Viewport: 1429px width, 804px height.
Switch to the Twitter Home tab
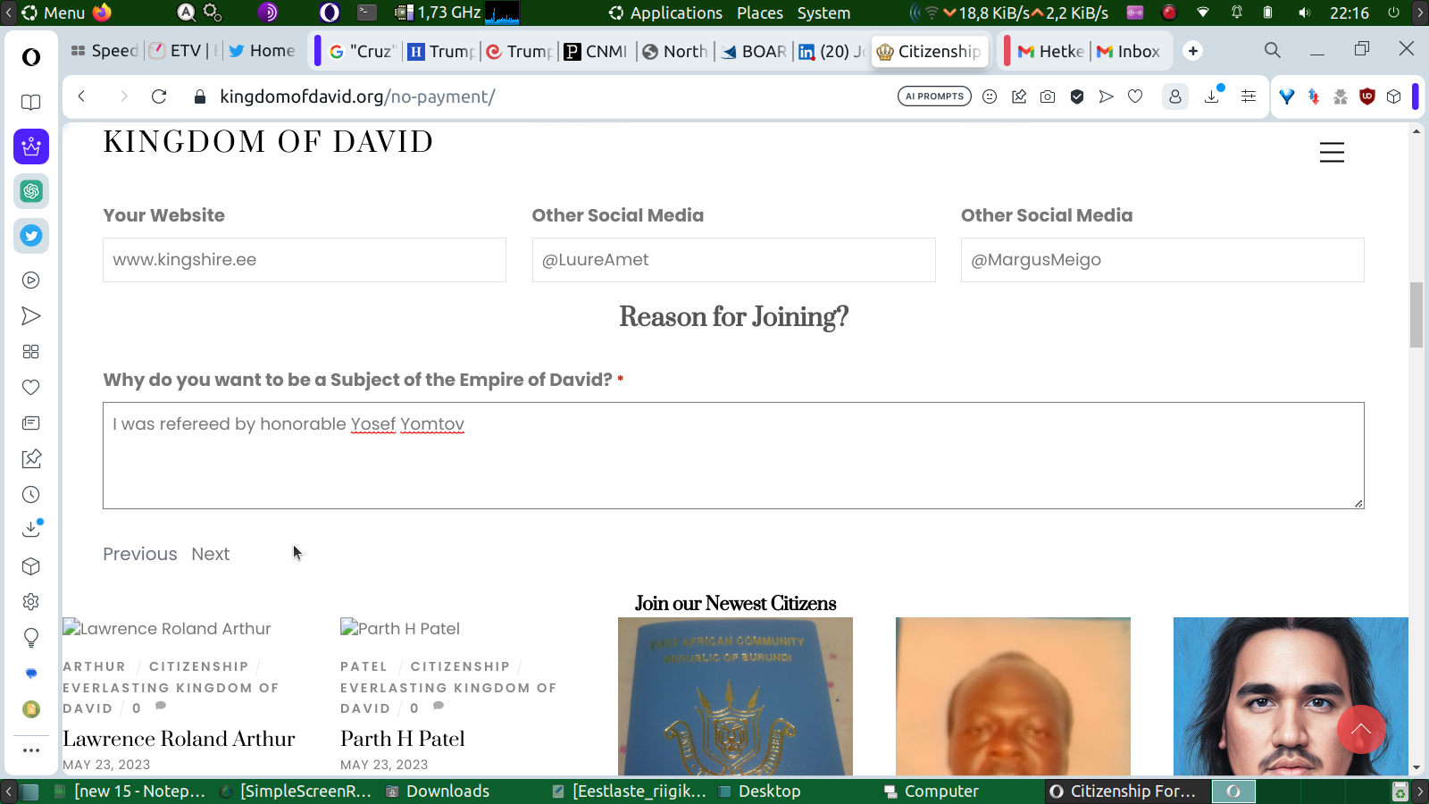pos(262,51)
